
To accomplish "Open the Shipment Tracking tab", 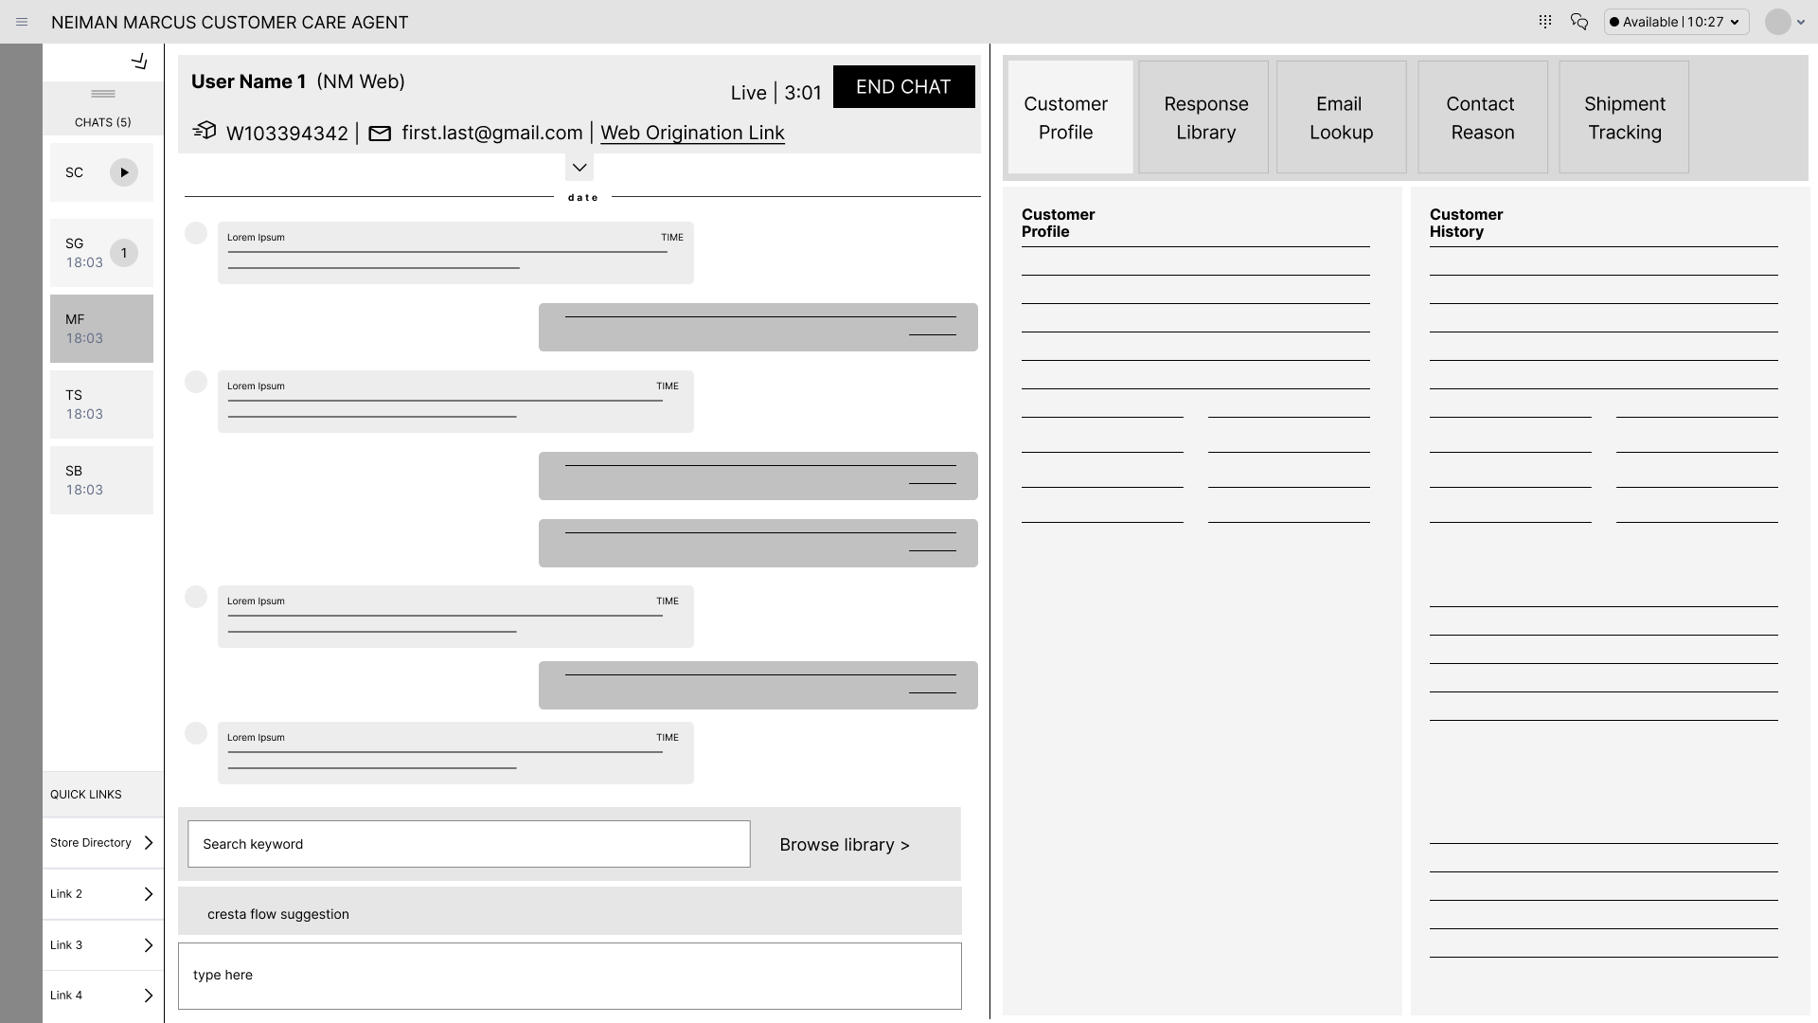I will coord(1624,117).
